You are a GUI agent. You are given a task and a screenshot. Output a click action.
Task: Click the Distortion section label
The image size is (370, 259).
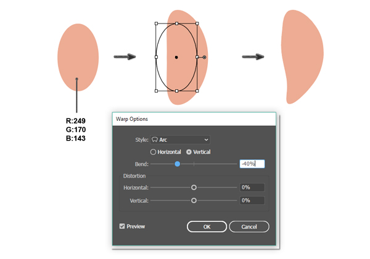[x=134, y=176]
